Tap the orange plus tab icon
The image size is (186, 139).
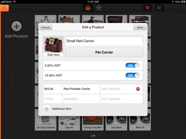pyautogui.click(x=4, y=8)
